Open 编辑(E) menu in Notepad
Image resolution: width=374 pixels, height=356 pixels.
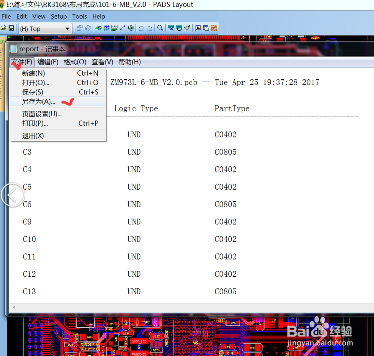(x=48, y=62)
